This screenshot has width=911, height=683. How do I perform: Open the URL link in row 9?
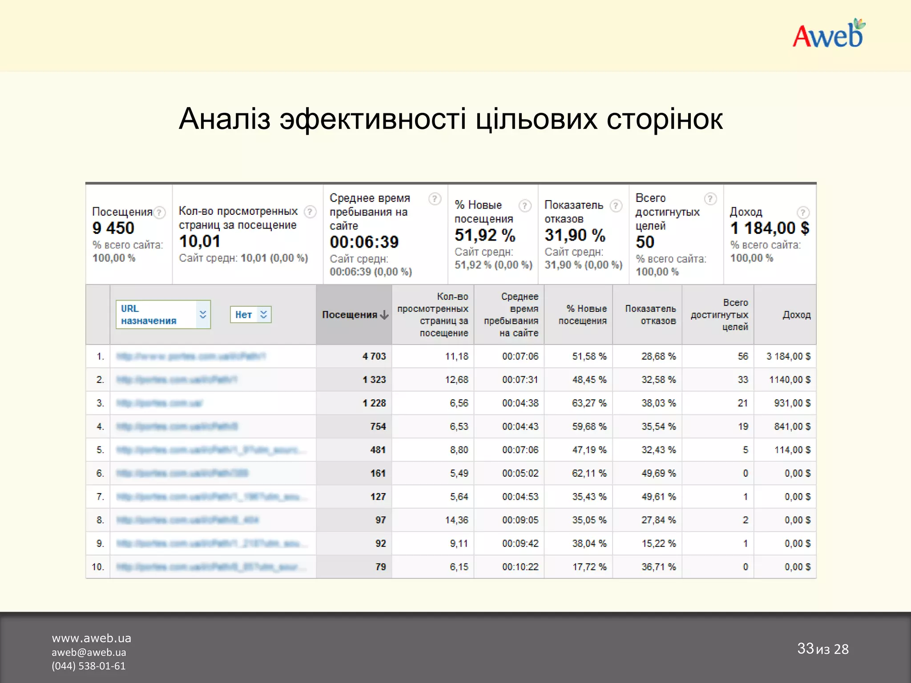pos(211,543)
